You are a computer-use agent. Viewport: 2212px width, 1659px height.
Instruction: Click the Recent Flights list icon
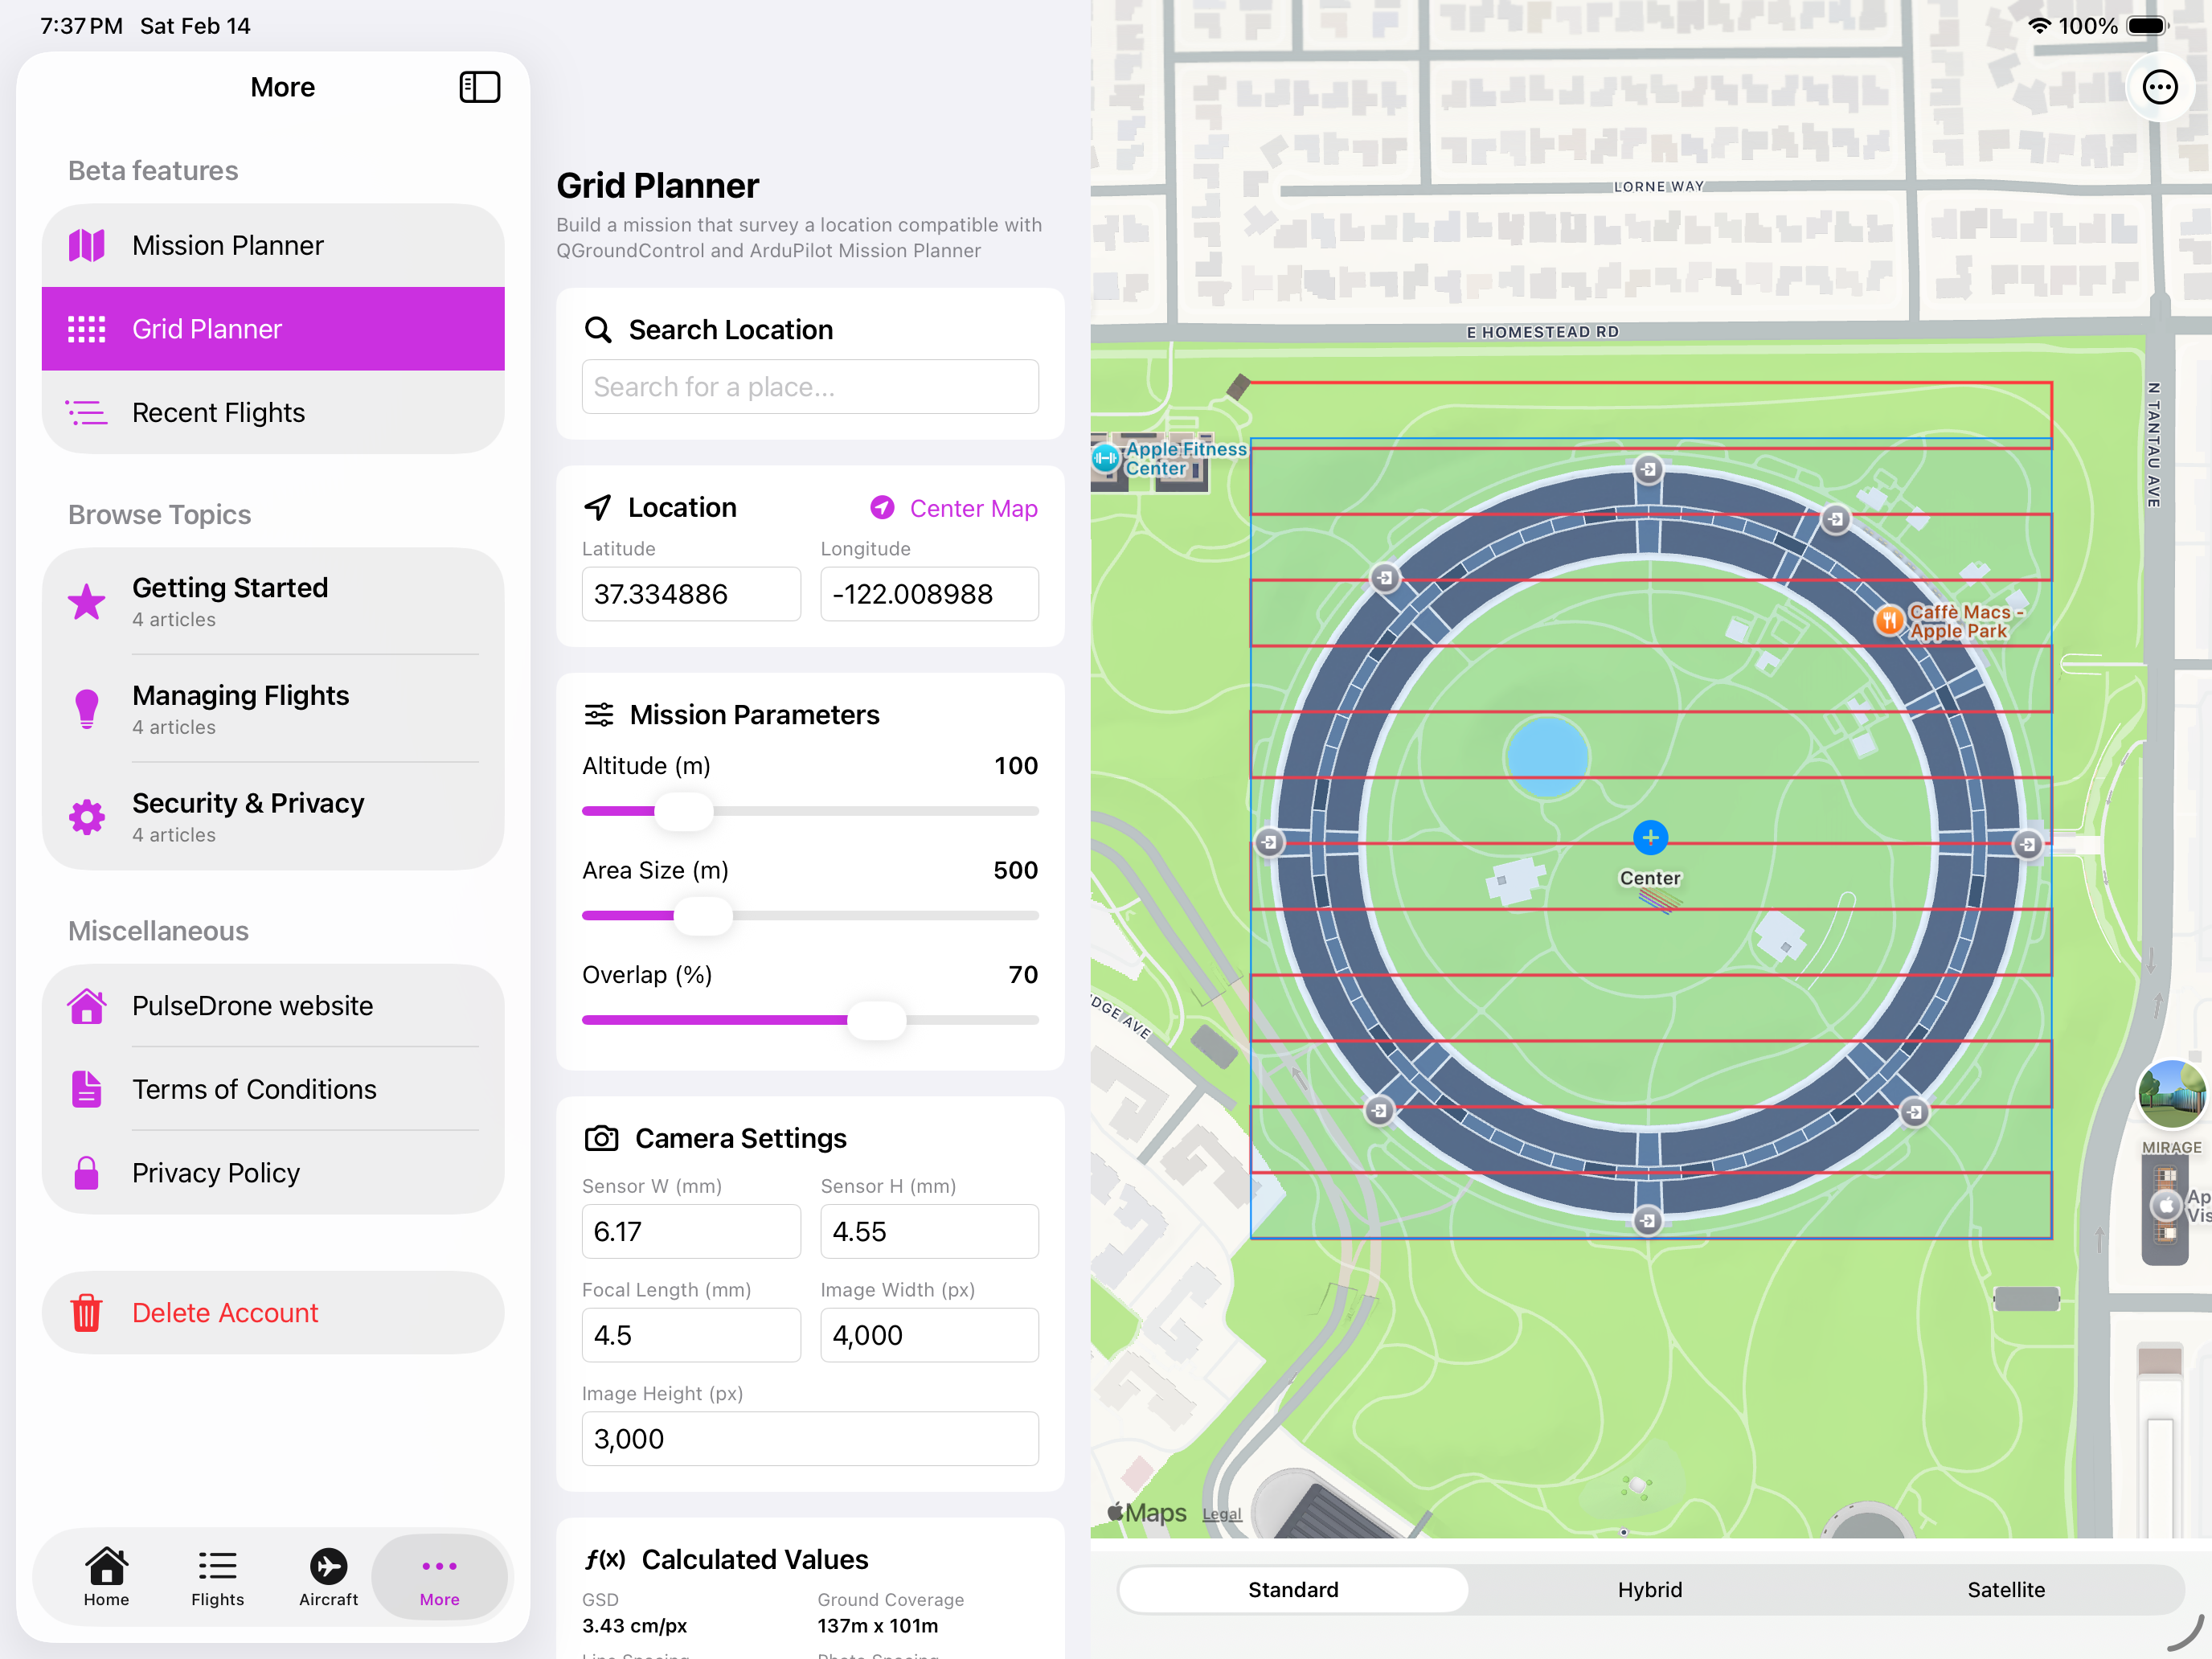(87, 412)
